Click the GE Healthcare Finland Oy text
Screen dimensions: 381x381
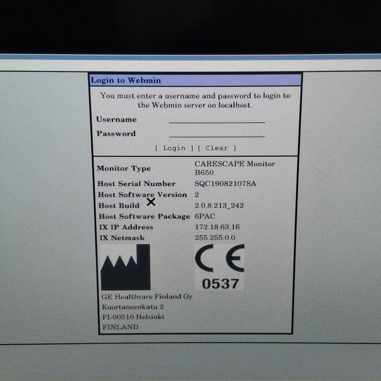pos(146,297)
